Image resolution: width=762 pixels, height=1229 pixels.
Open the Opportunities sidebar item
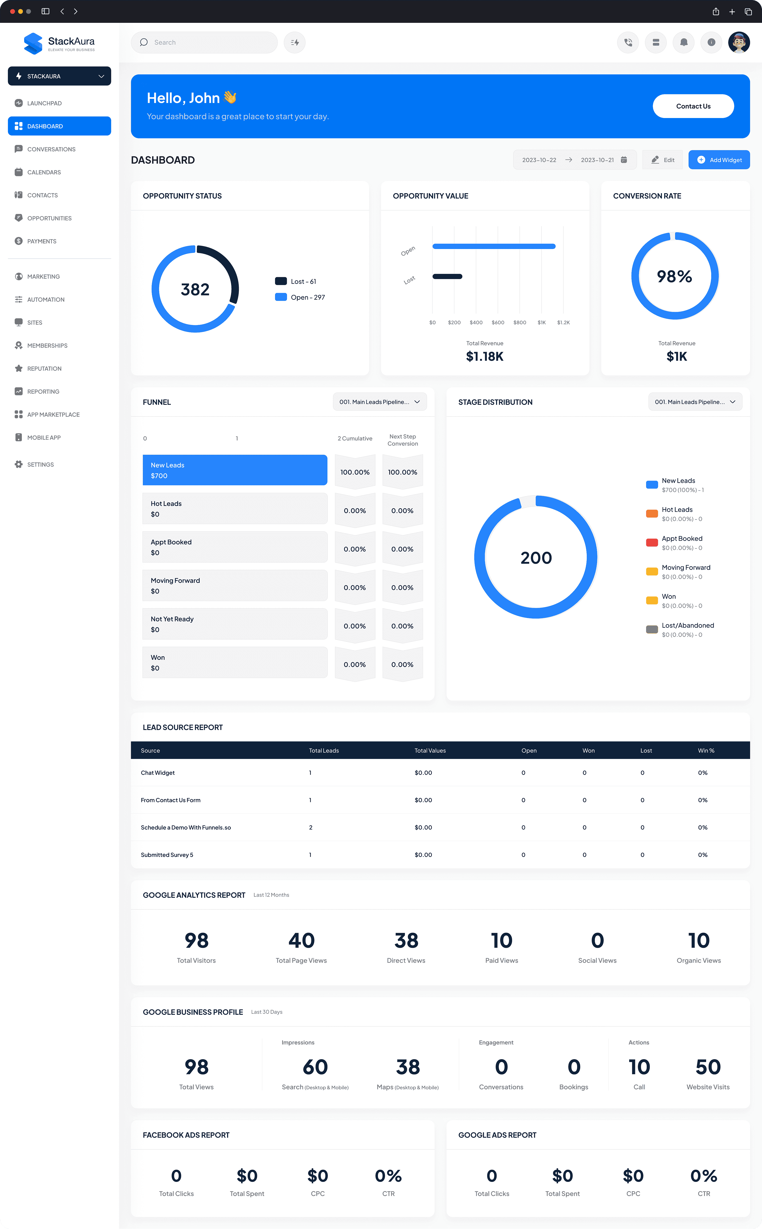pos(49,218)
